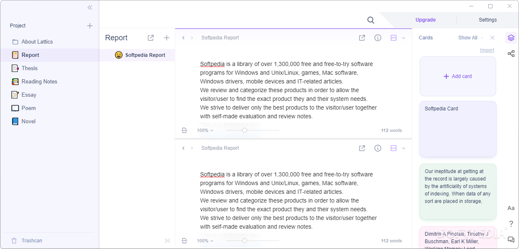The image size is (519, 249).
Task: Add a new project with the plus icon
Action: click(90, 26)
